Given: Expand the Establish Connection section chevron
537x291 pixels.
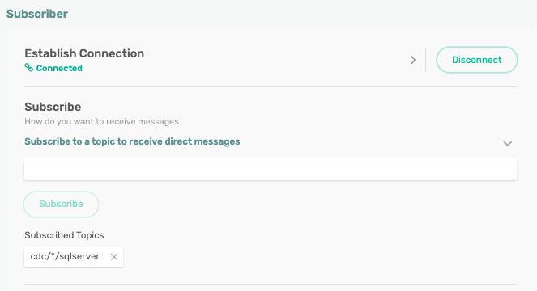Looking at the screenshot, I should click(413, 60).
